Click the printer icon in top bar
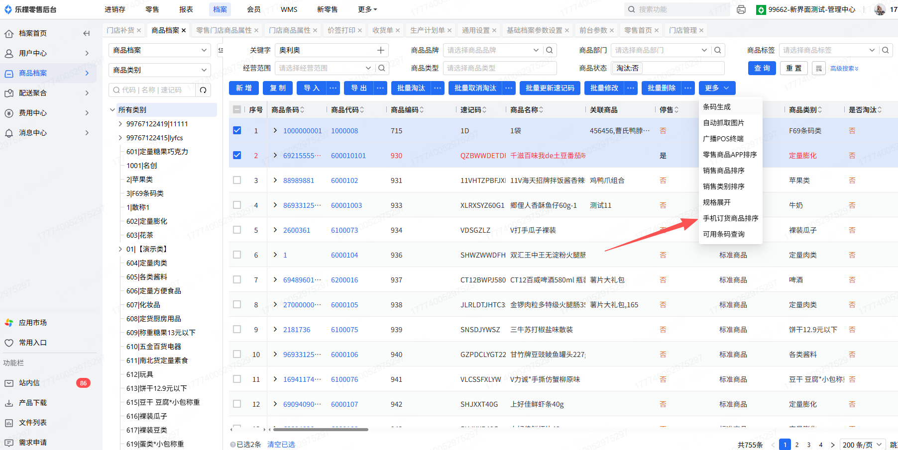This screenshot has height=450, width=898. 741,9
